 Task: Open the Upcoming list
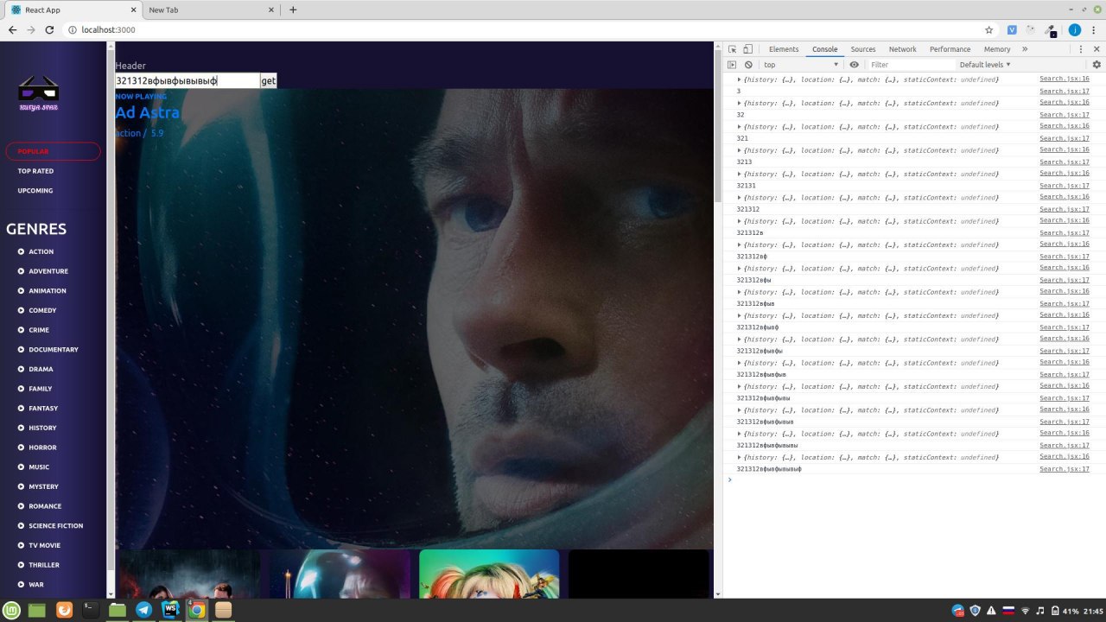coord(35,190)
